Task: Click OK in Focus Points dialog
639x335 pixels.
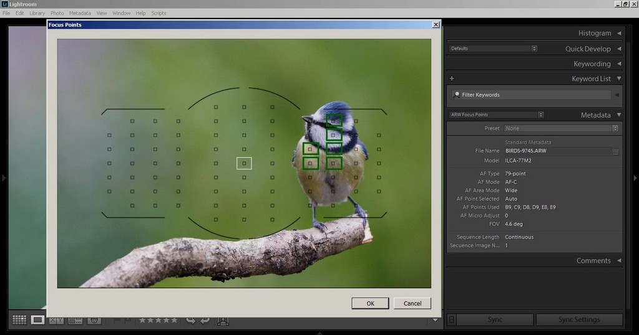Action: click(370, 303)
